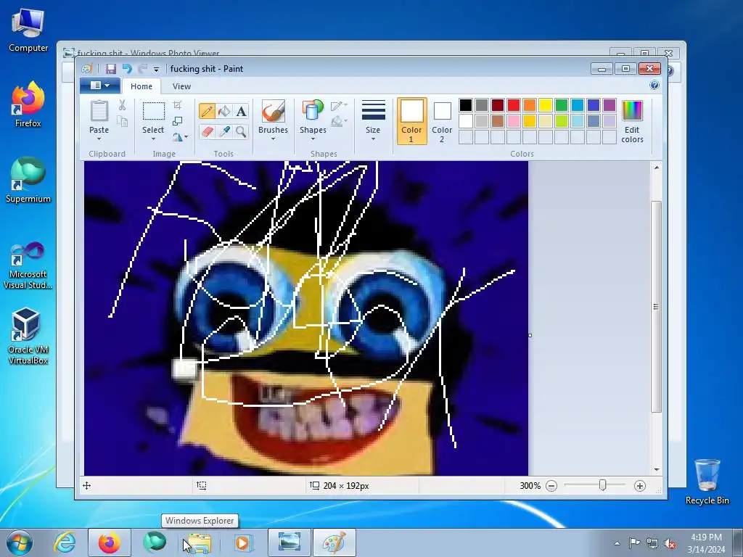This screenshot has width=743, height=557.
Task: Expand the Shapes dropdown arrow
Action: 313,139
